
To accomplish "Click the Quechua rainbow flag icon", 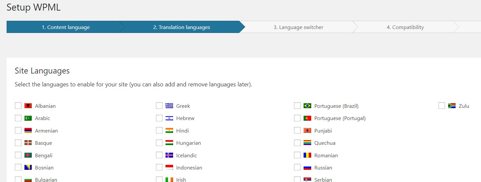I will point(307,143).
